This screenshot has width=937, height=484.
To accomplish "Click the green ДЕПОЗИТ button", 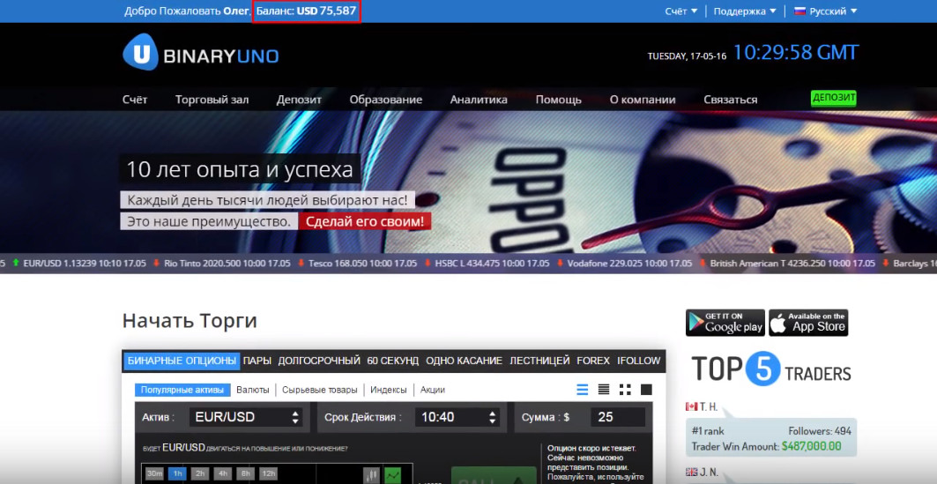I will pos(834,98).
